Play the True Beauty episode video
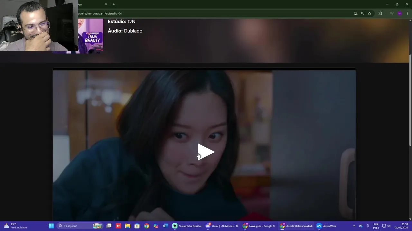 pos(206,151)
